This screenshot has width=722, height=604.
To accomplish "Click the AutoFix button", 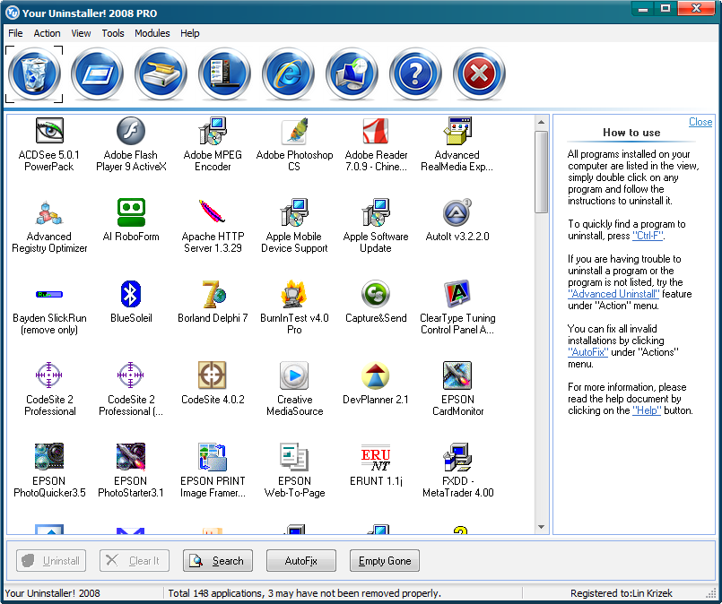I will tap(301, 561).
